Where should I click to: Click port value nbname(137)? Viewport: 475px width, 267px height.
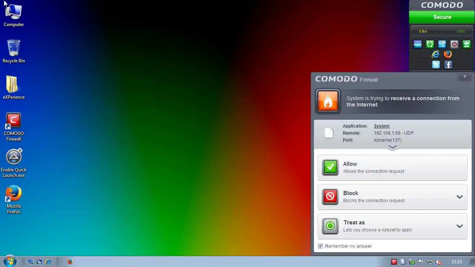[x=387, y=140]
